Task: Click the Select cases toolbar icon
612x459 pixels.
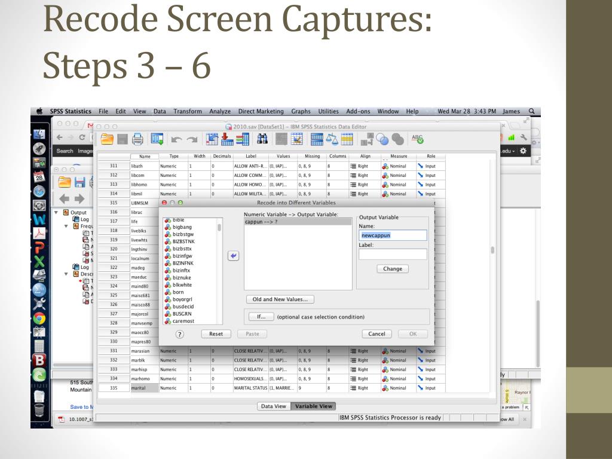Action: [x=347, y=139]
